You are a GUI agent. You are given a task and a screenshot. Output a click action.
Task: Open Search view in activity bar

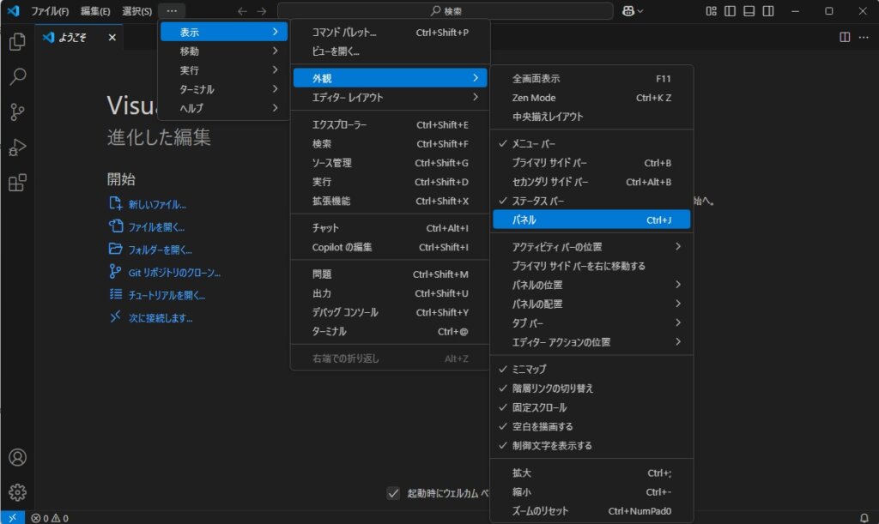point(17,76)
